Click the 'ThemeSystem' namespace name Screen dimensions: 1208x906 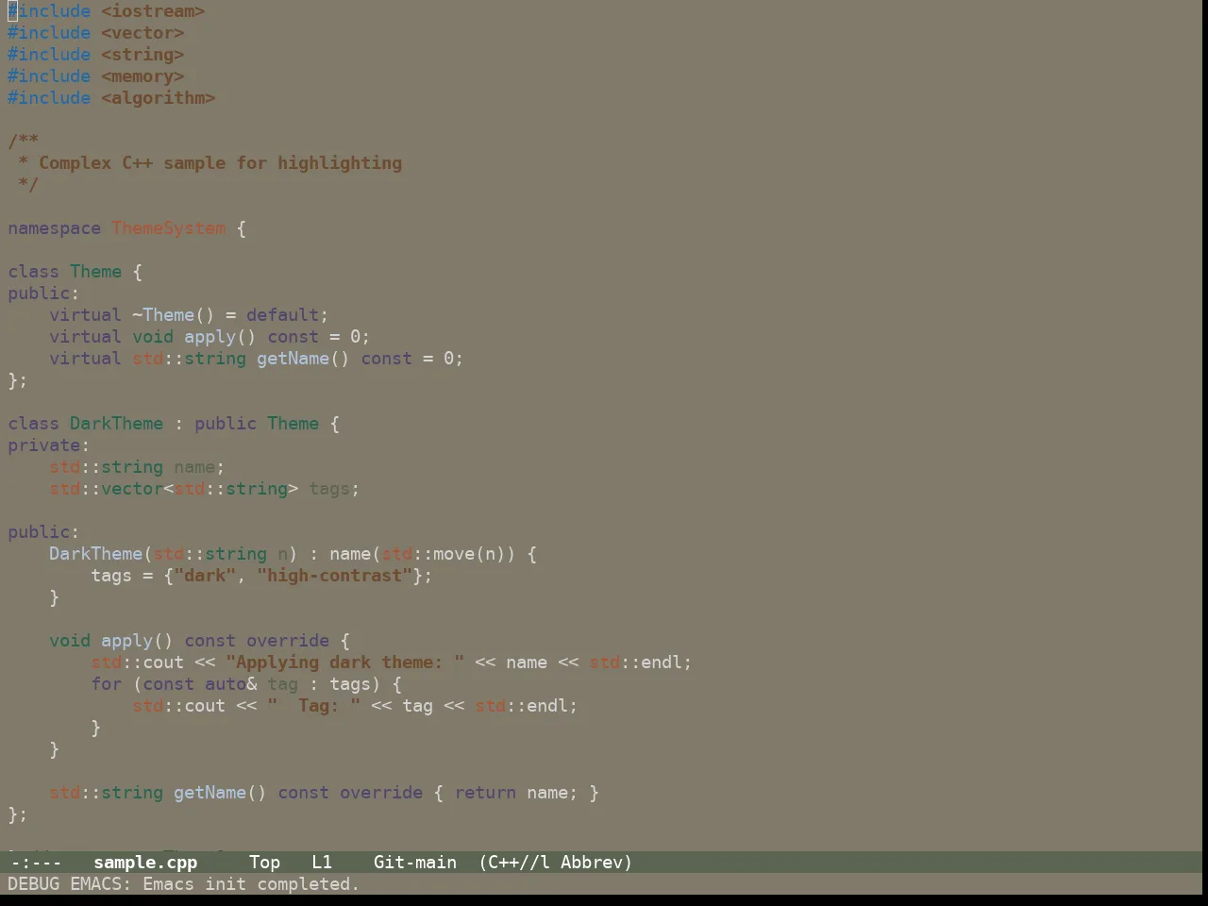169,228
